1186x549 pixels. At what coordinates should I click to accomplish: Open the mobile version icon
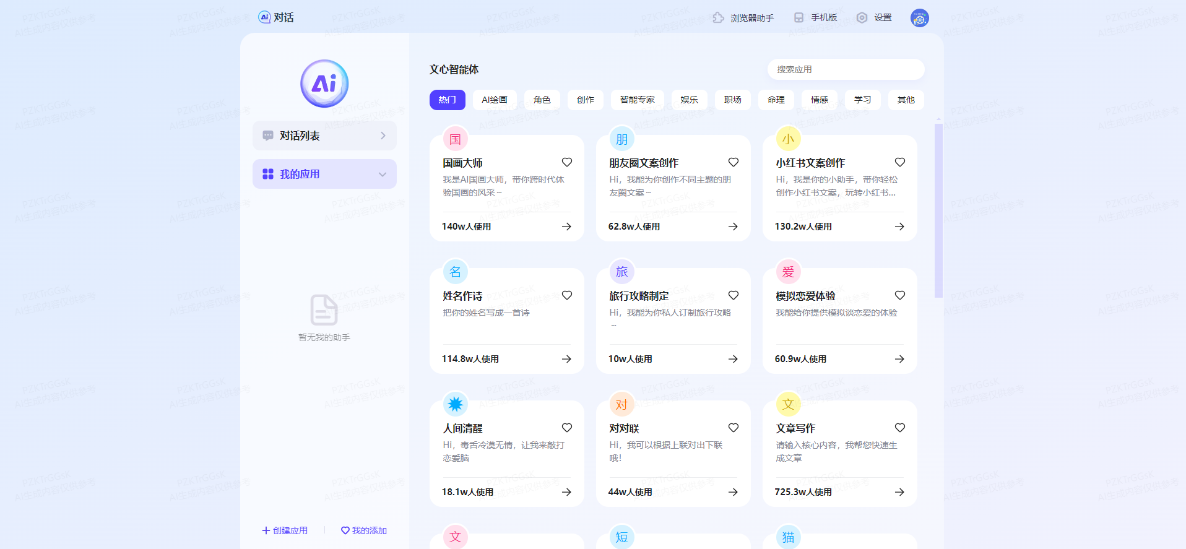pos(799,18)
